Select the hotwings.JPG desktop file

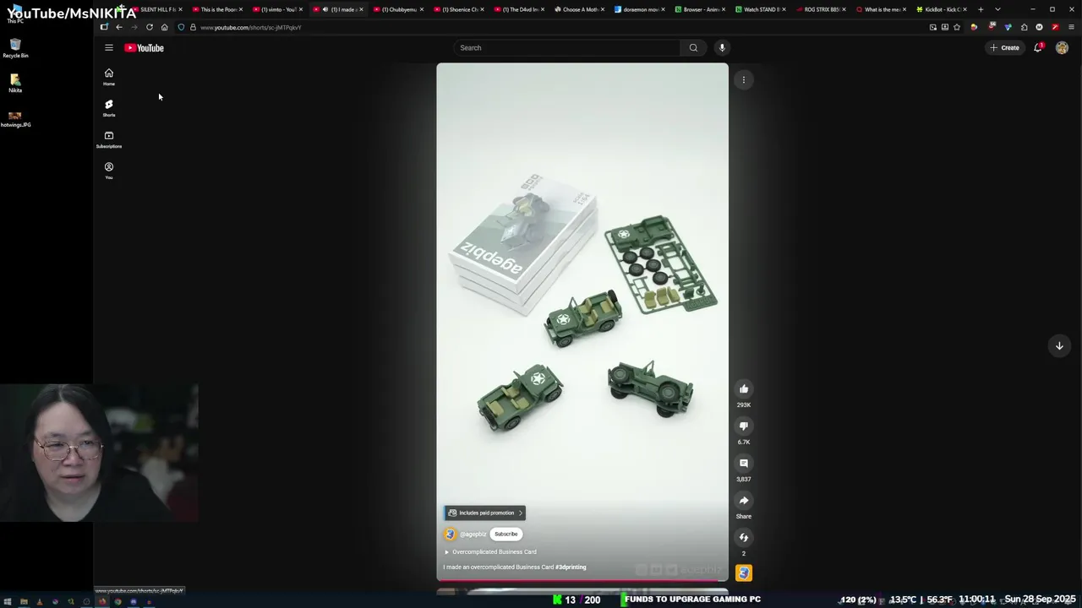(x=15, y=118)
